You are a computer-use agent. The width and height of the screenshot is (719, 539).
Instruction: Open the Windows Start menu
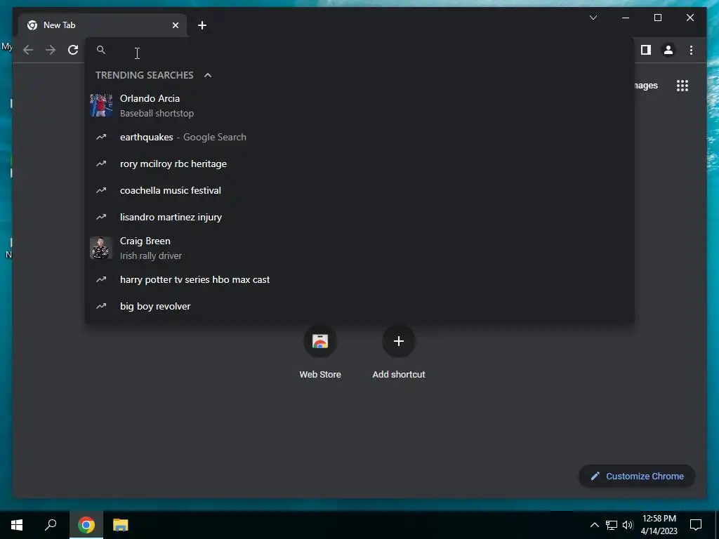point(17,525)
